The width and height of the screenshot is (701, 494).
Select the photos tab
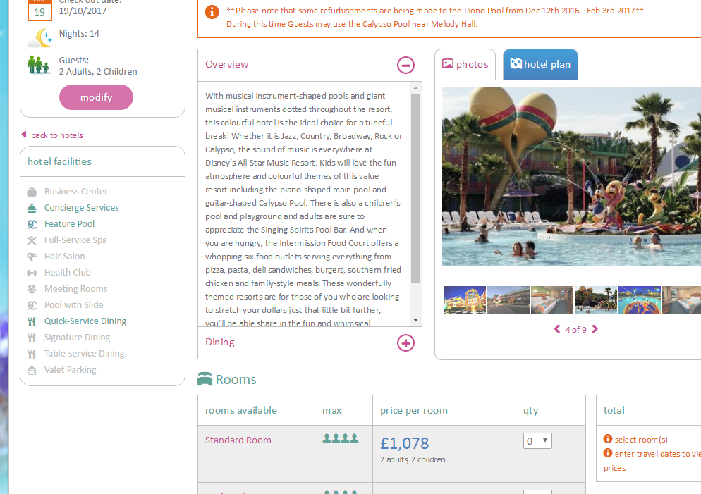(x=465, y=64)
